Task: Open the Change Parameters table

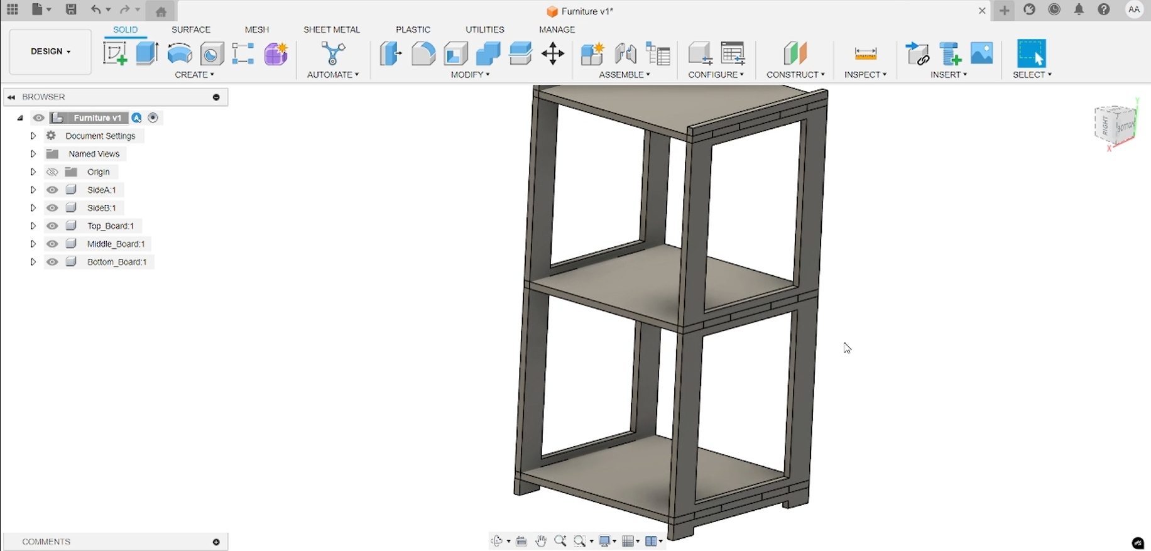Action: click(x=733, y=53)
